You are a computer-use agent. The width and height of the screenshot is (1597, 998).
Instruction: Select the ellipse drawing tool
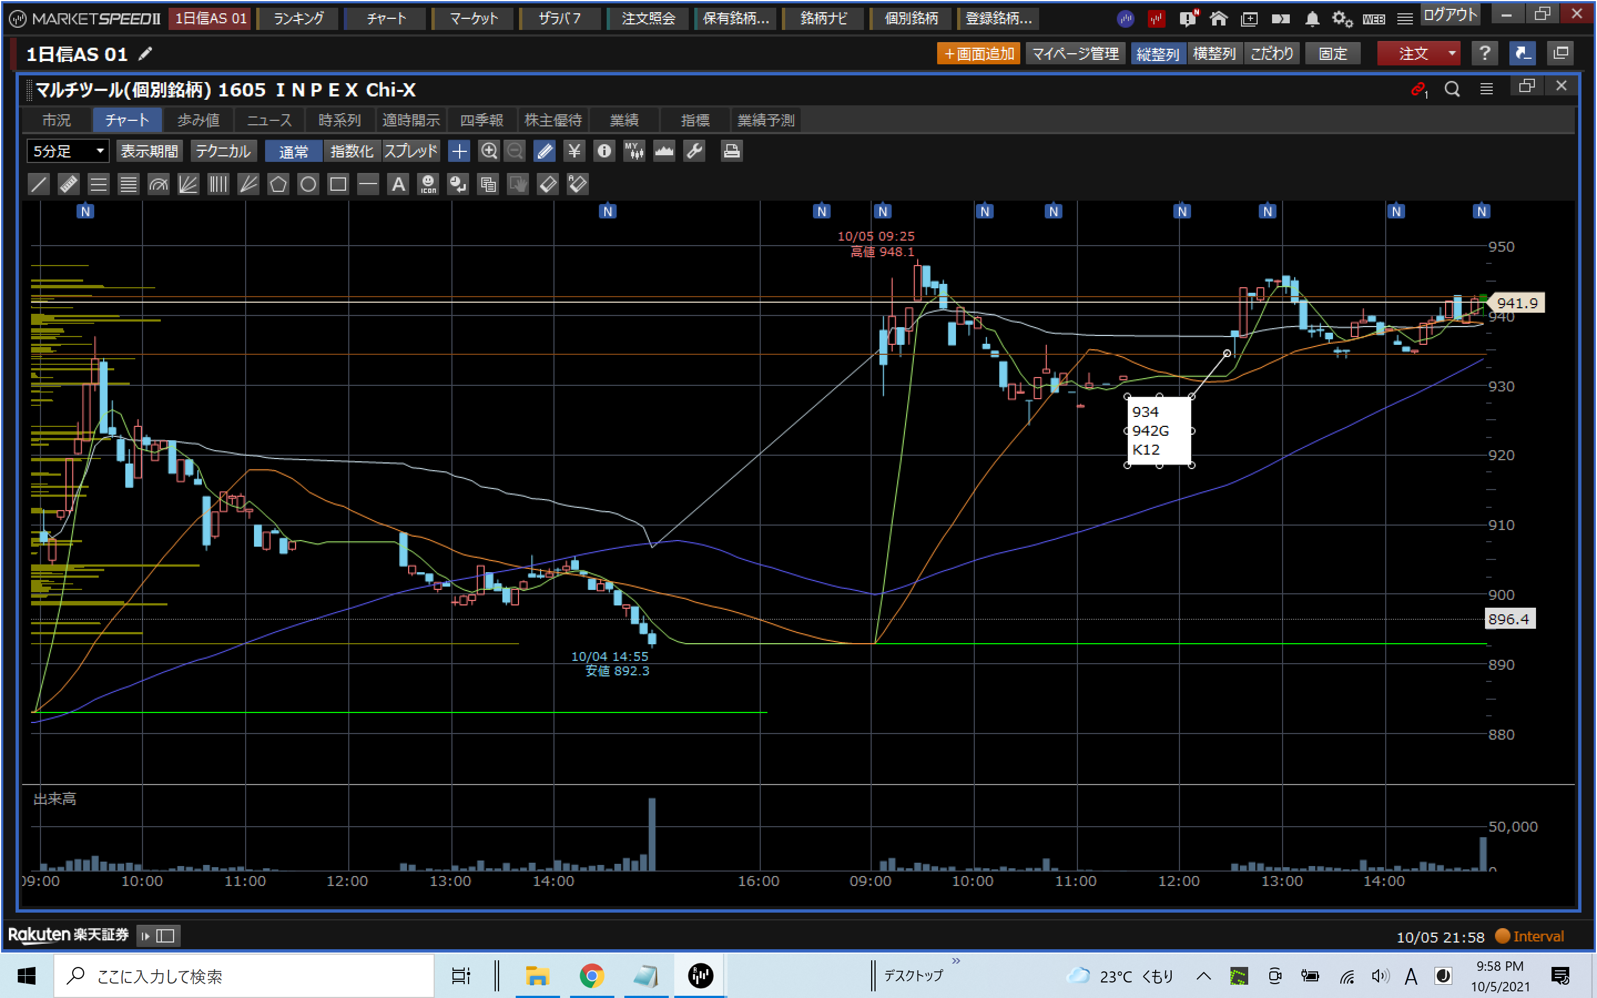tap(308, 184)
